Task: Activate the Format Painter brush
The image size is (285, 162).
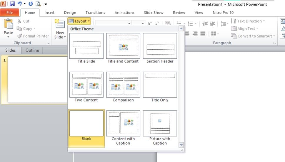Action: click(19, 36)
